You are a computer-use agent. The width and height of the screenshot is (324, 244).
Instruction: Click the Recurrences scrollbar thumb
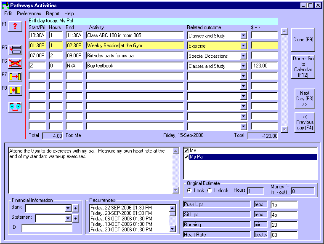pyautogui.click(x=173, y=214)
